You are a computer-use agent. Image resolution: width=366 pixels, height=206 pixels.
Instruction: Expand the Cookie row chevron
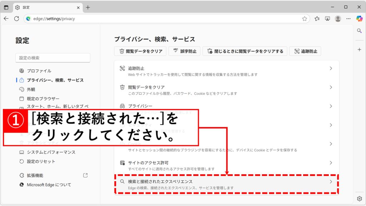(x=331, y=144)
